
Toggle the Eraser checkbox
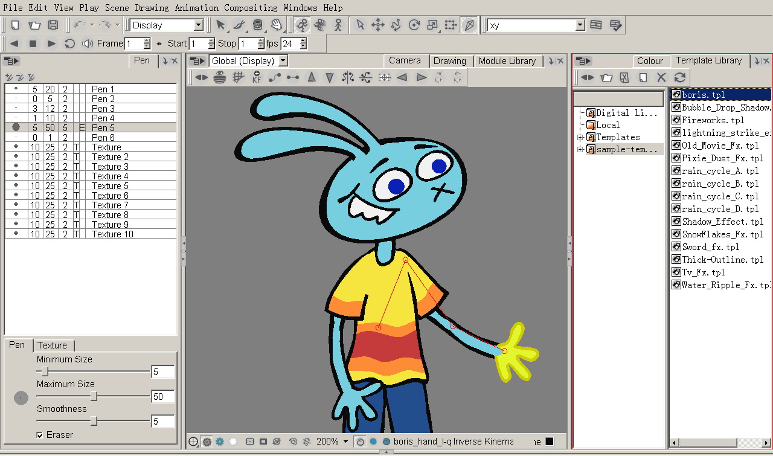tap(40, 435)
